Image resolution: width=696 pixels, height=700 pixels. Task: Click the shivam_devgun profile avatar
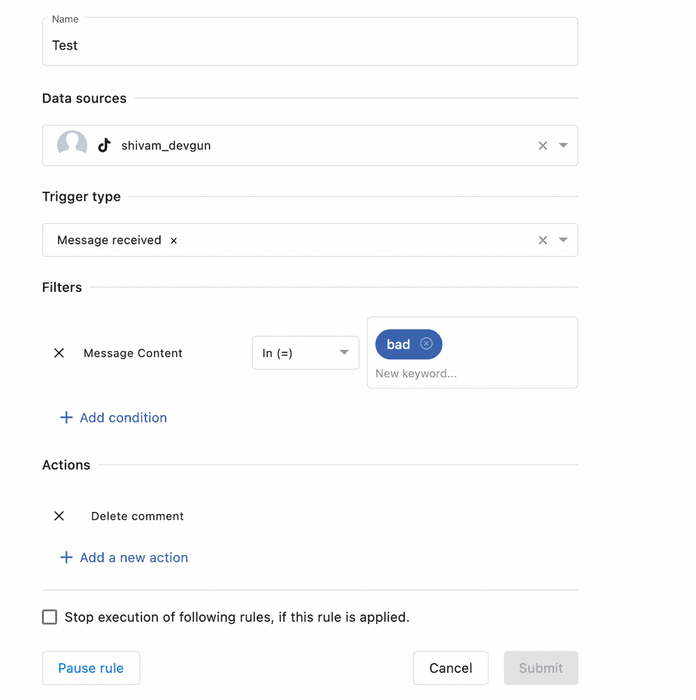coord(72,145)
